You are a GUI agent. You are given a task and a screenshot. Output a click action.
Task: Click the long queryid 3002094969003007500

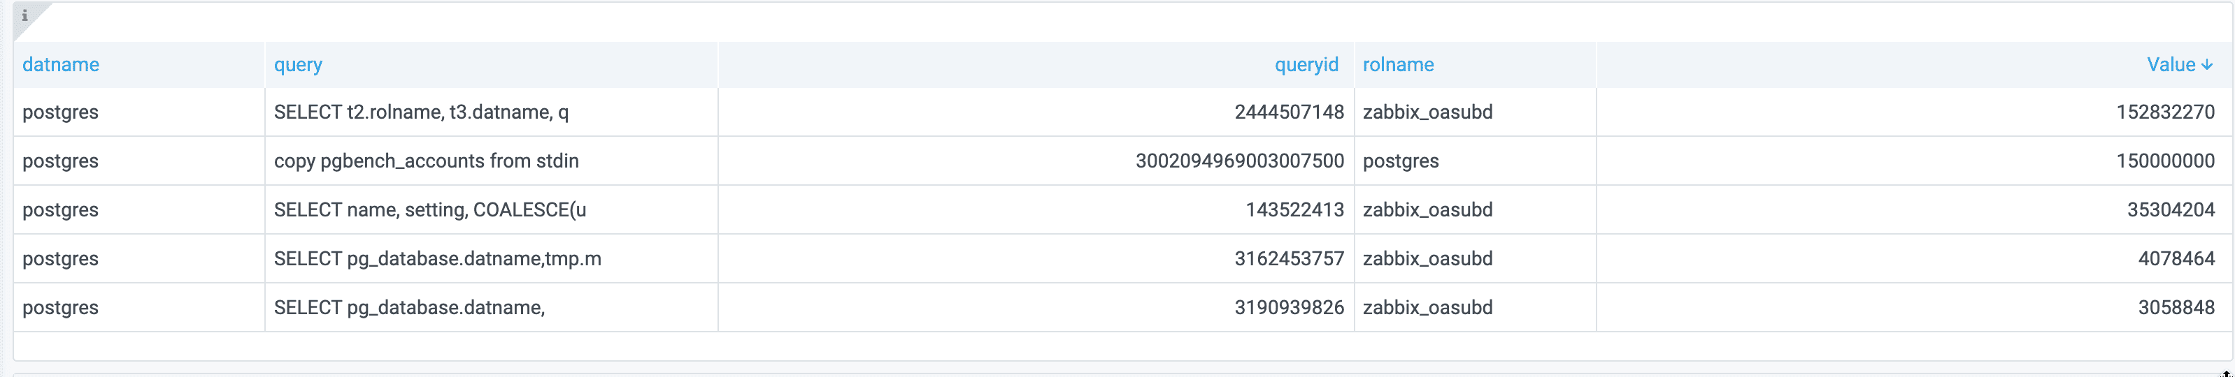click(1239, 161)
